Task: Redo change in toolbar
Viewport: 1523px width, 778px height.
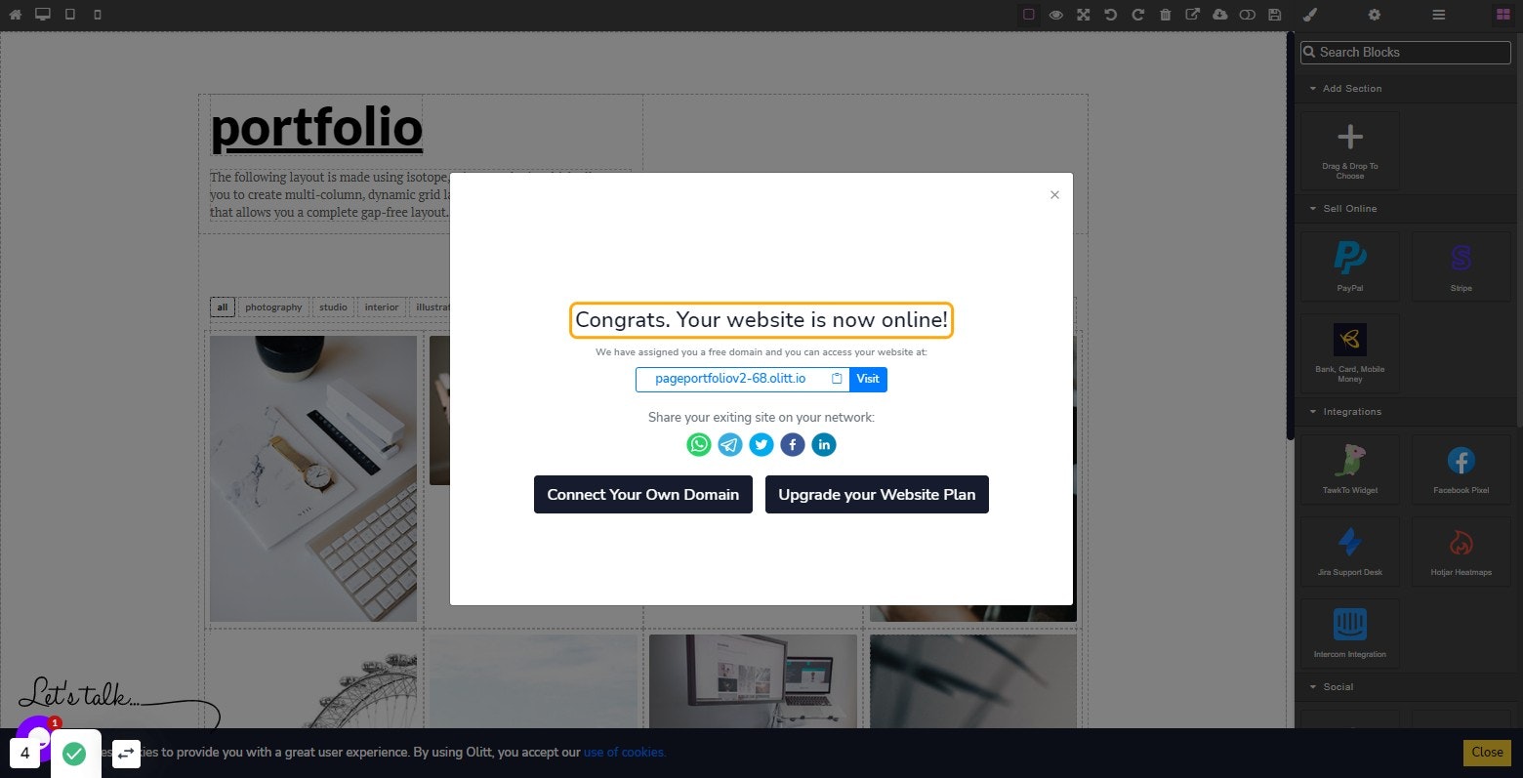Action: (x=1138, y=15)
